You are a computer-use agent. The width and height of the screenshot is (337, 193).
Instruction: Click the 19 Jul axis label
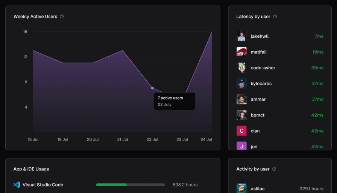[63, 139]
